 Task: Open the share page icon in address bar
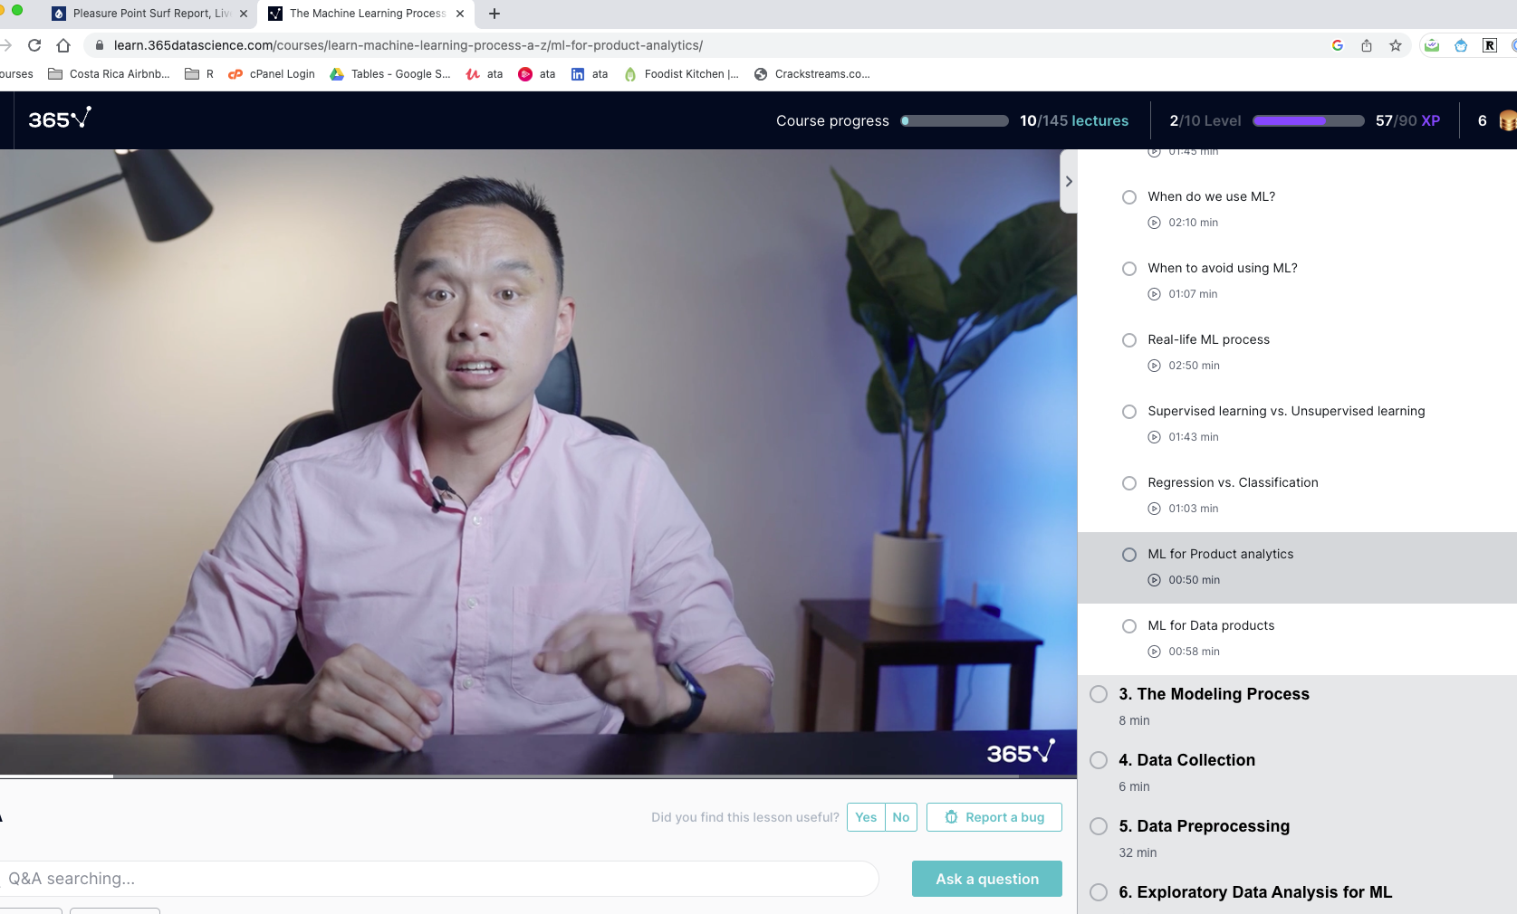tap(1367, 45)
